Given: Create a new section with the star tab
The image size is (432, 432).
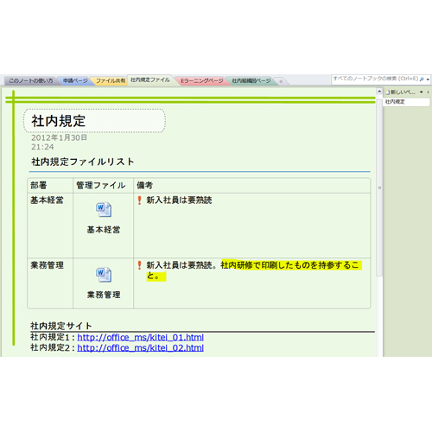Looking at the screenshot, I should [x=281, y=81].
